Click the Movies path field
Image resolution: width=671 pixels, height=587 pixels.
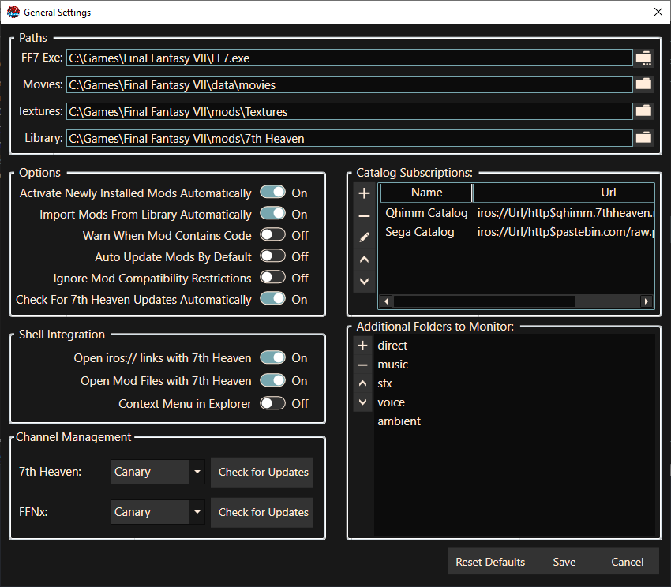(x=349, y=84)
